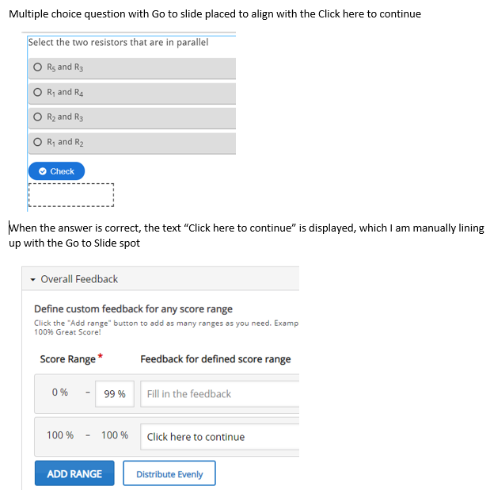This screenshot has height=494, width=490.
Task: Click the Distribute Evenly button
Action: pos(169,473)
